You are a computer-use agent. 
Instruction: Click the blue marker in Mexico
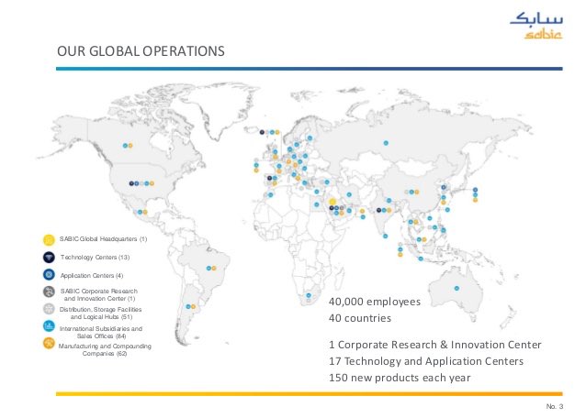(x=140, y=212)
